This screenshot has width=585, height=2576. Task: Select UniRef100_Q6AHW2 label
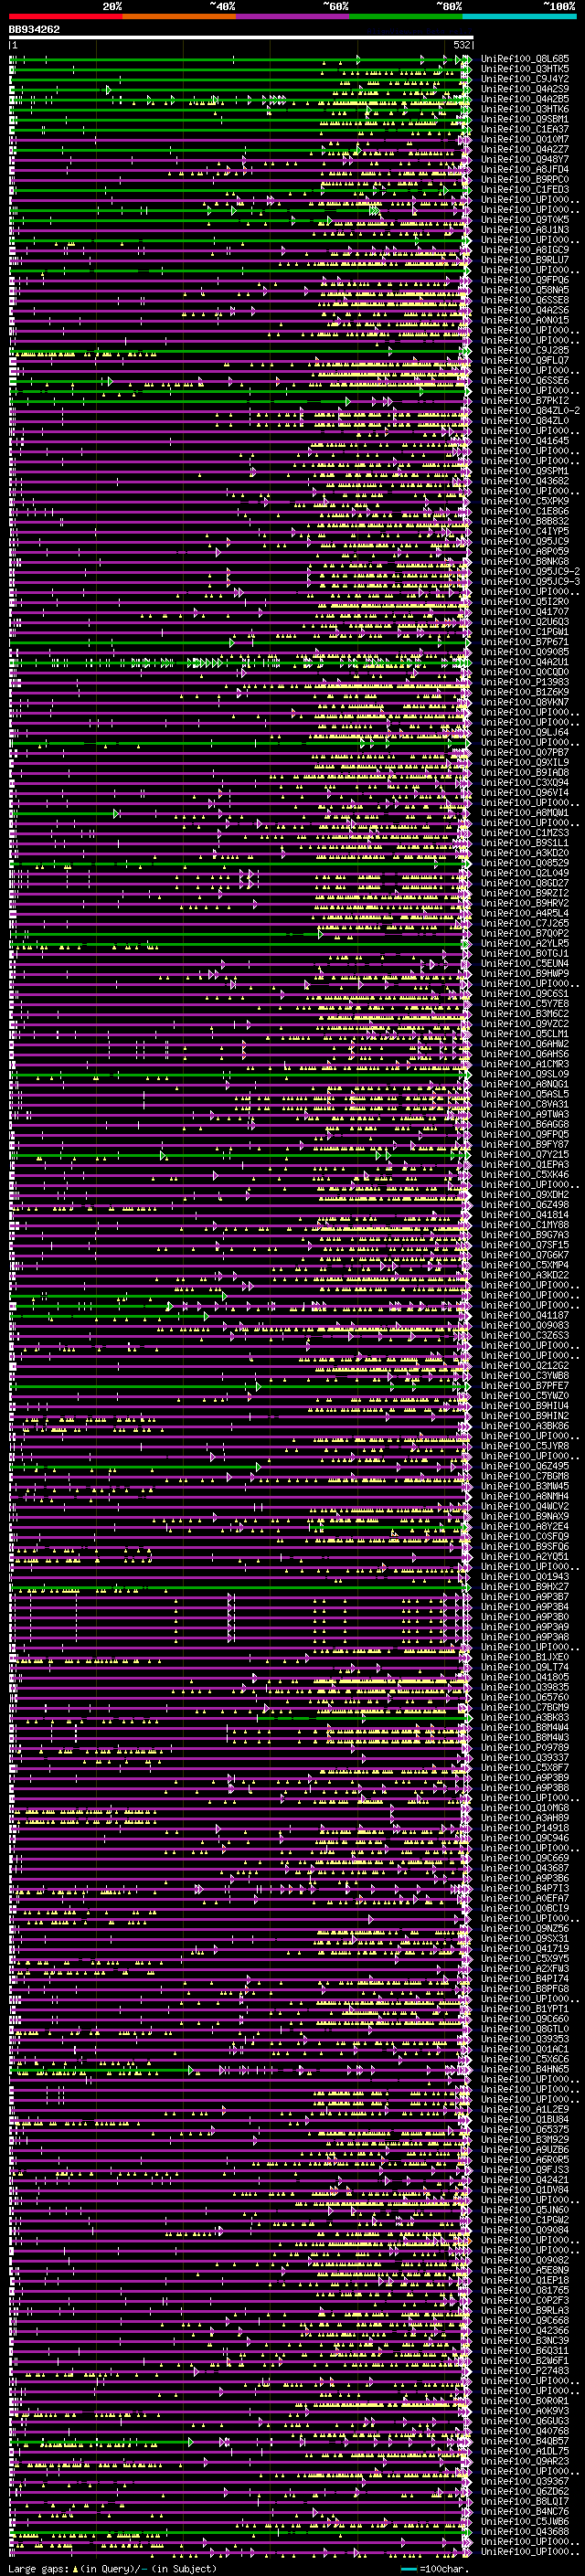tap(525, 1043)
